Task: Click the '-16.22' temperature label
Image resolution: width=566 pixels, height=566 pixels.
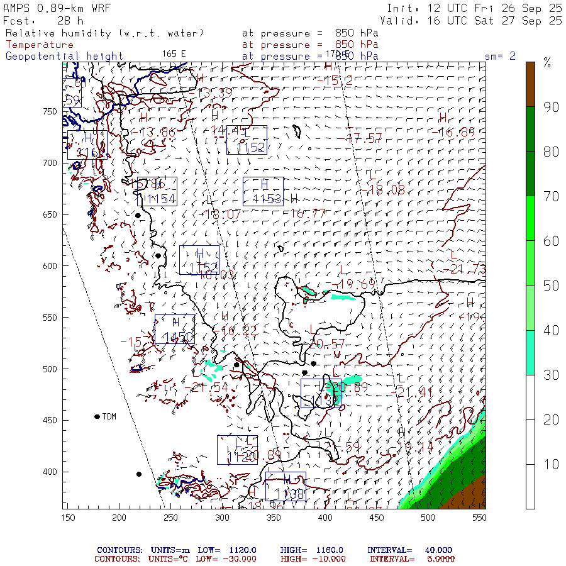Action: [x=235, y=330]
